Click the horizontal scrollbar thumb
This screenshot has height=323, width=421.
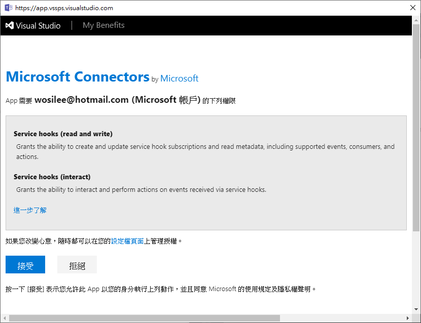[x=145, y=318]
